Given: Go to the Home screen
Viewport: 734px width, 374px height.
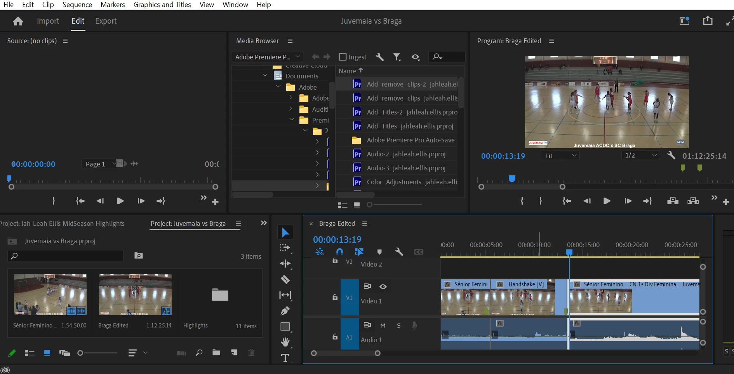Looking at the screenshot, I should coord(18,21).
